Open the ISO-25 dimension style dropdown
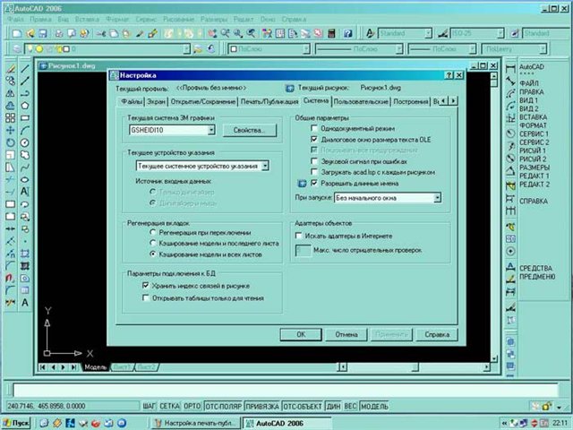 (x=500, y=34)
